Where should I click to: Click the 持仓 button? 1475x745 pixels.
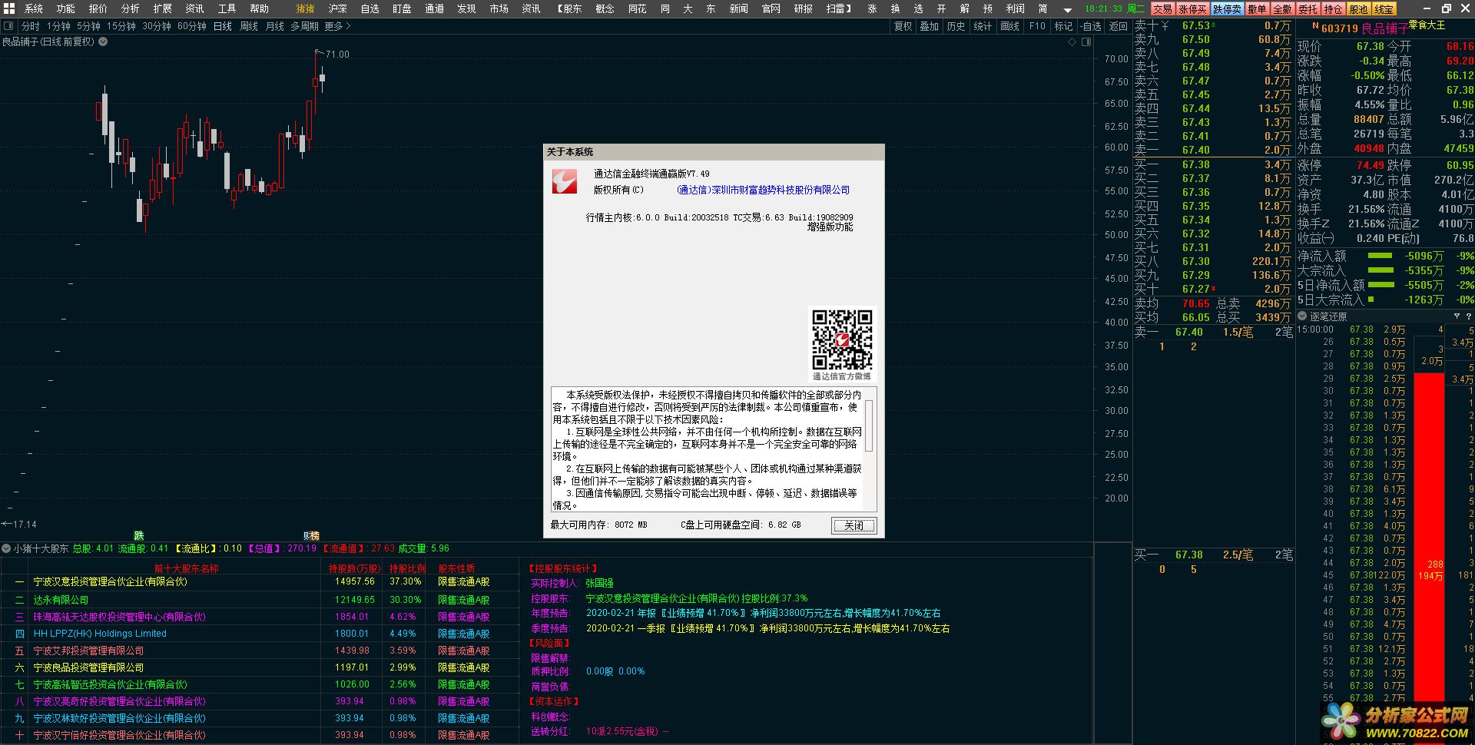(1334, 9)
